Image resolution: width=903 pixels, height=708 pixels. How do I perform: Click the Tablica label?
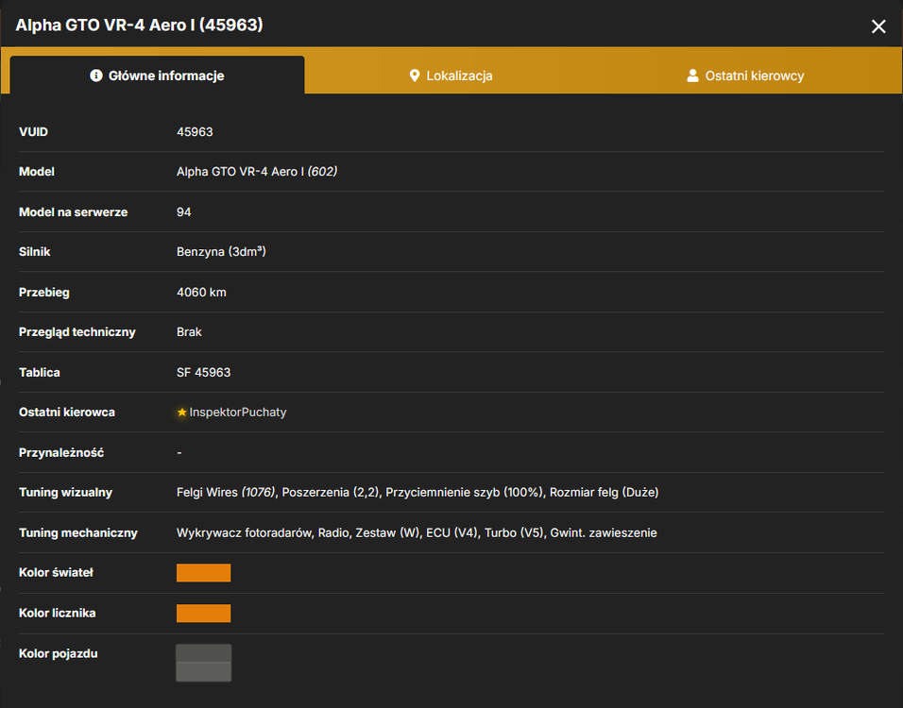[x=39, y=373]
